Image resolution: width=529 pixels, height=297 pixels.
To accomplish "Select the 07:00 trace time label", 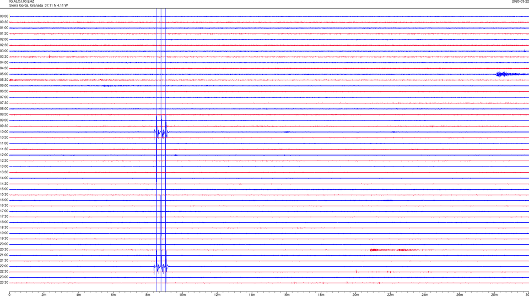I will pyautogui.click(x=4, y=97).
